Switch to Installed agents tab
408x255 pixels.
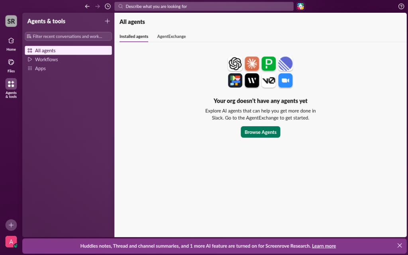coord(134,36)
